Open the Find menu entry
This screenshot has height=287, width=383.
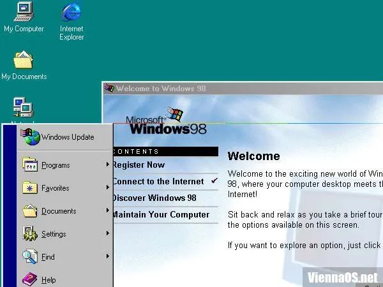[65, 257]
